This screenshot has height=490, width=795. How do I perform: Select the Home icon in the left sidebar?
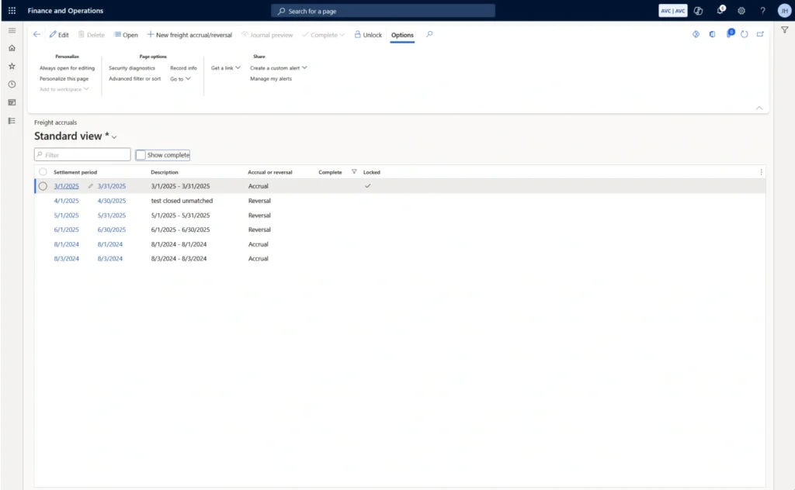point(12,47)
